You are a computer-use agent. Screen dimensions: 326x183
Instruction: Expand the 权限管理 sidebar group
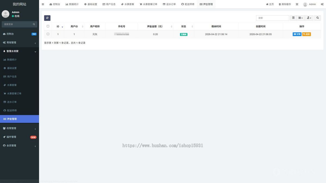coord(20,128)
